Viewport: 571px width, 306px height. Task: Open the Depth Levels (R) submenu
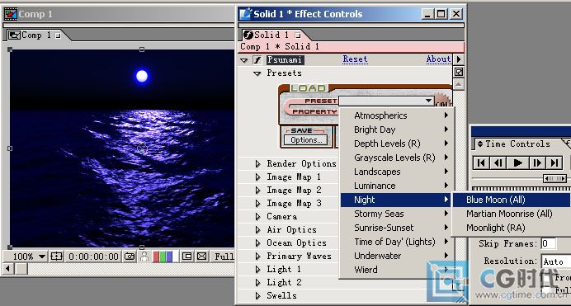pos(397,144)
